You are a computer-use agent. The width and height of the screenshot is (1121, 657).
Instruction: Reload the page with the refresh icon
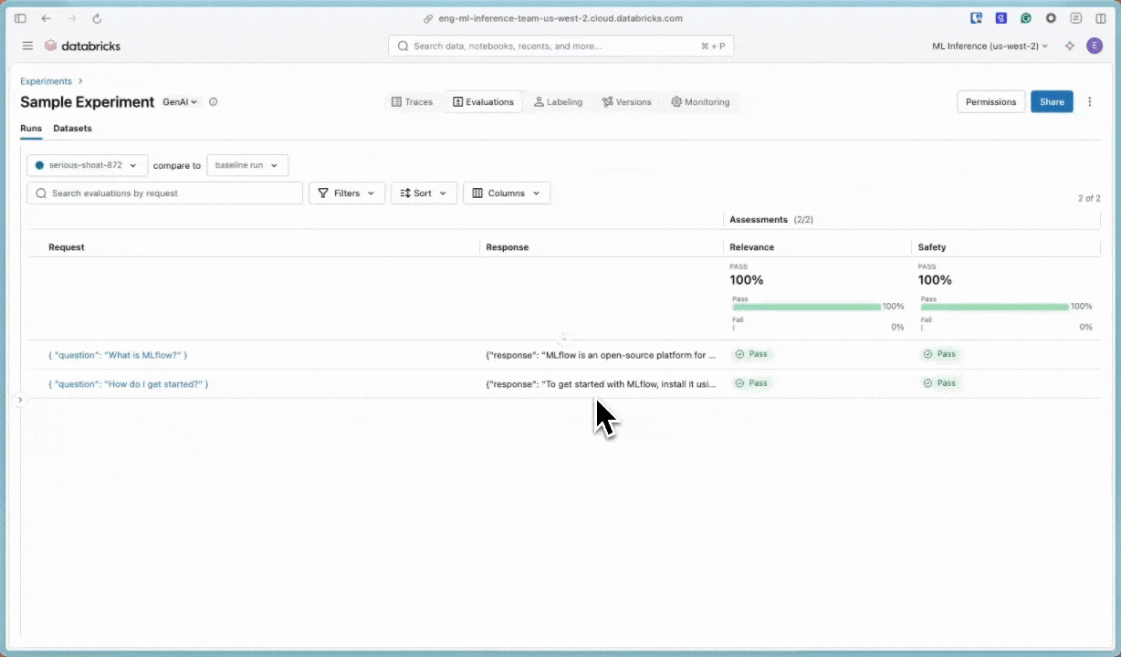(x=97, y=18)
